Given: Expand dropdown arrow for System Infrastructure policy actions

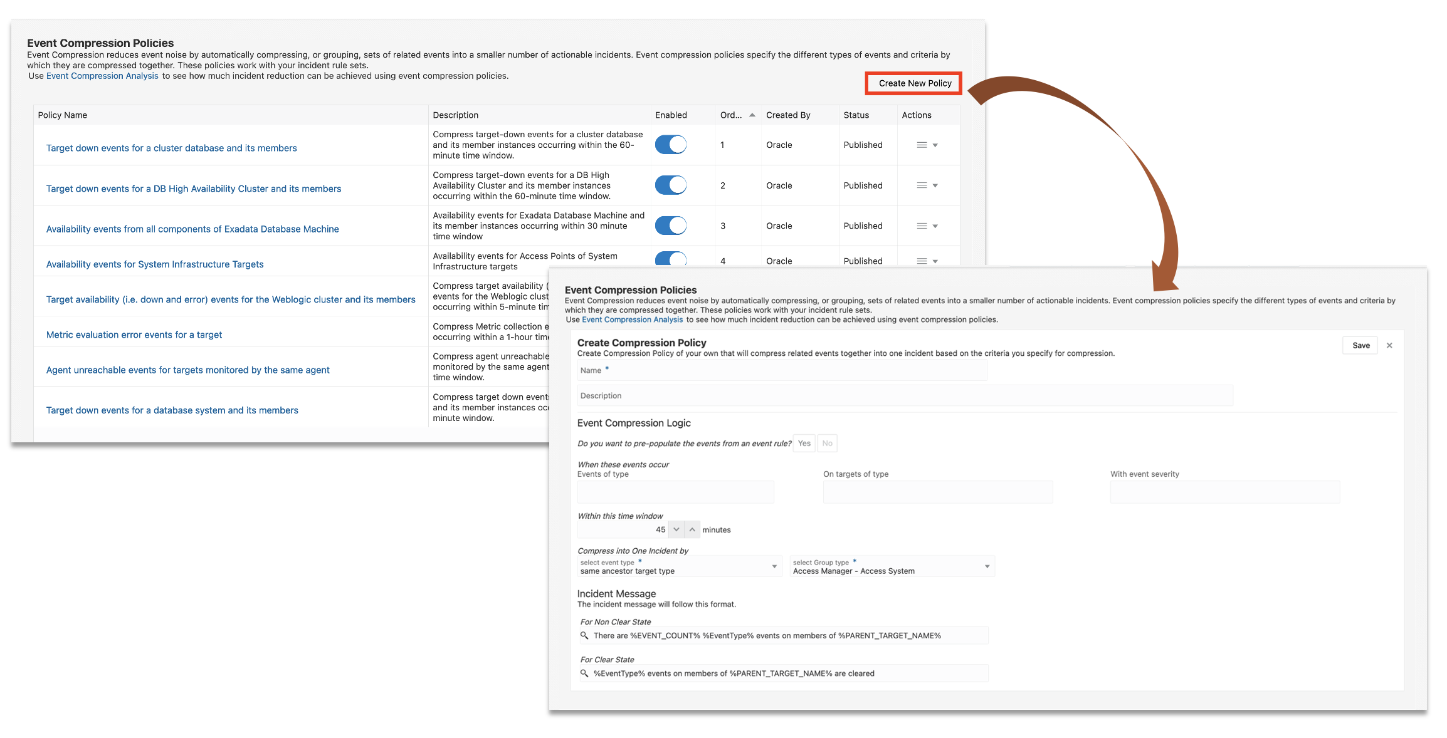Looking at the screenshot, I should 935,261.
